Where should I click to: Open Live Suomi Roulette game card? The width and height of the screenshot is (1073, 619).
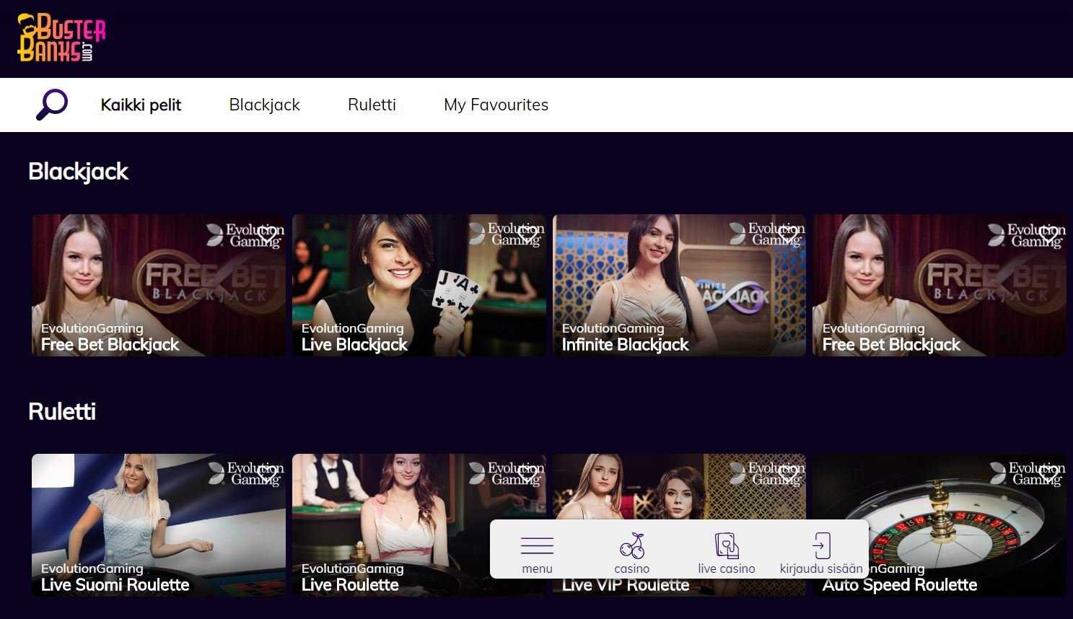point(158,524)
